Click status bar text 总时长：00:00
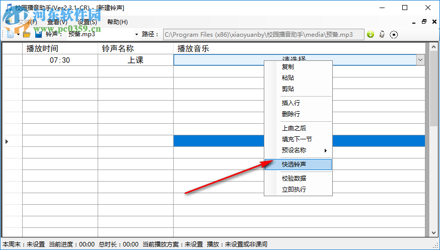The image size is (440, 250). pyautogui.click(x=118, y=244)
